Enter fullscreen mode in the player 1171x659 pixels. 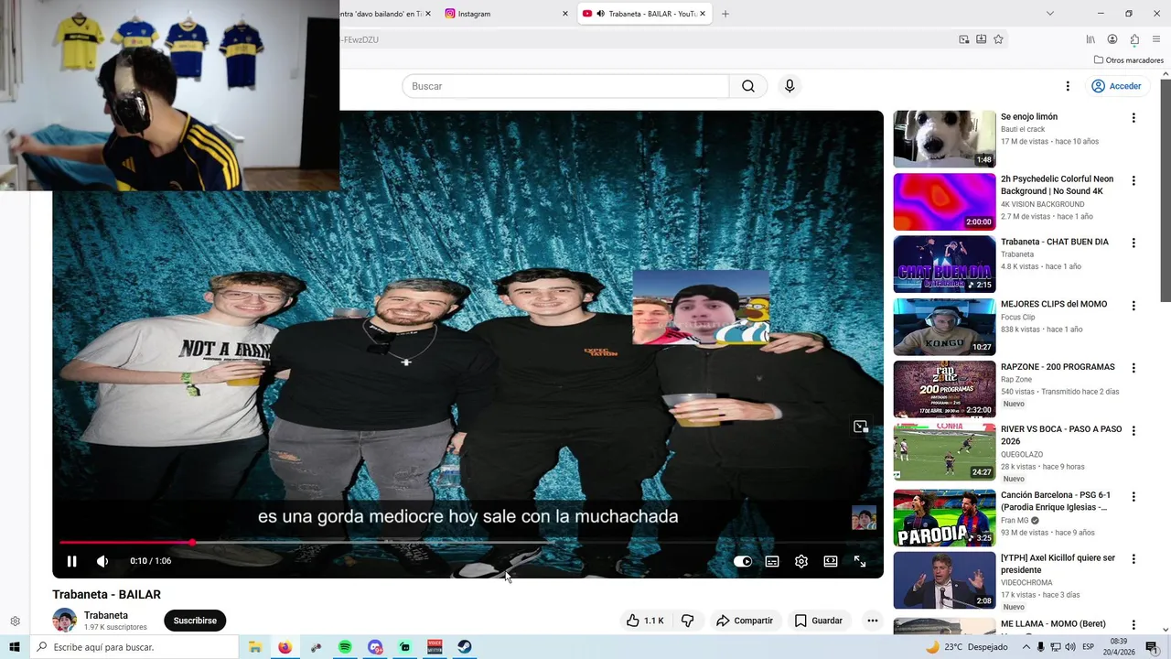click(860, 561)
